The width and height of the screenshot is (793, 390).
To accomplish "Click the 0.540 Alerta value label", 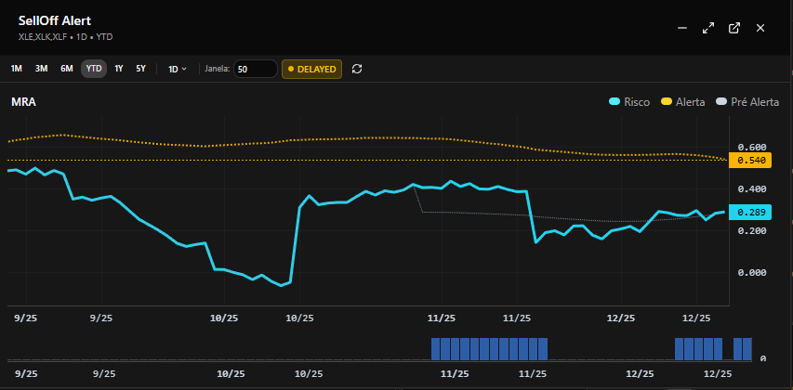I will 751,160.
